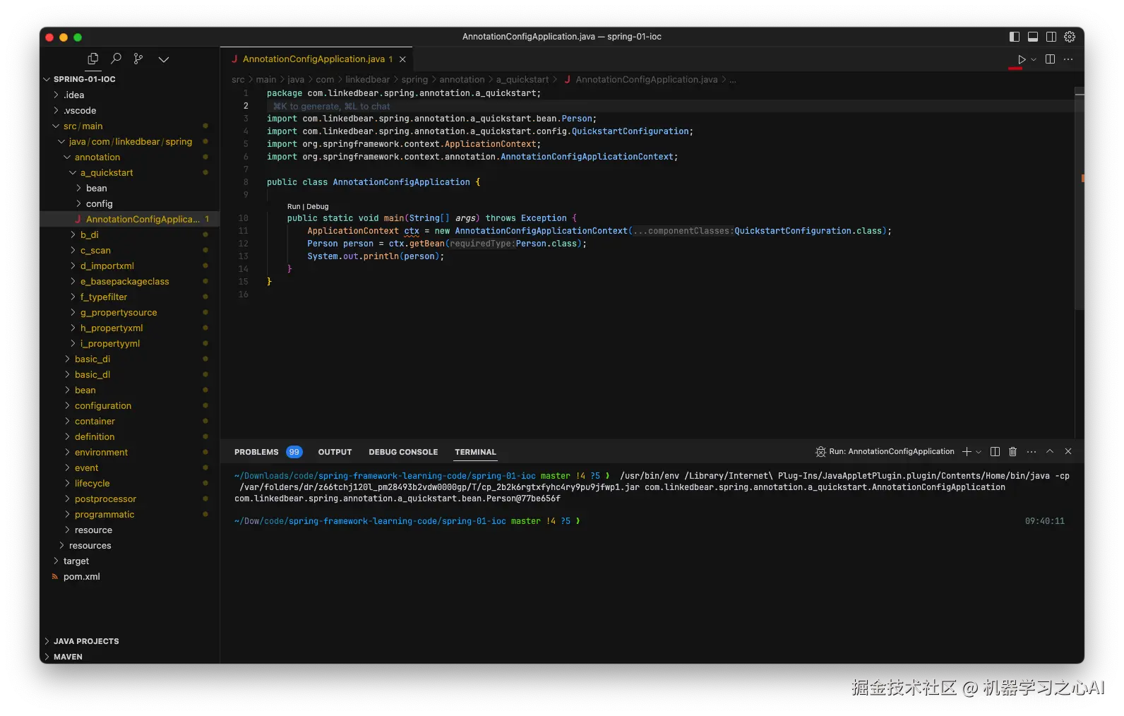1124x716 pixels.
Task: Maximize the panel with caret icon
Action: [x=1050, y=452]
